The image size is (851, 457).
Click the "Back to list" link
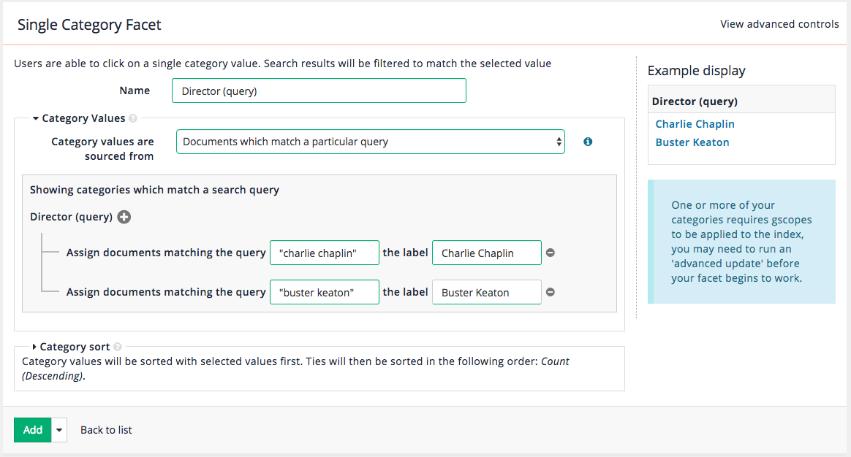point(105,430)
